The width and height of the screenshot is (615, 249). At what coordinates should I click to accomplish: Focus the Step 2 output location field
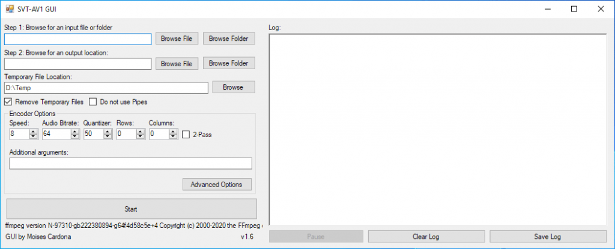coord(77,64)
